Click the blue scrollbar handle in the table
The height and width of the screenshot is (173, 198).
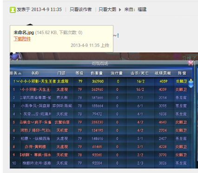[191, 83]
